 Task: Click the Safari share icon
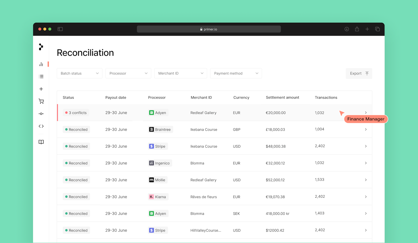point(357,29)
